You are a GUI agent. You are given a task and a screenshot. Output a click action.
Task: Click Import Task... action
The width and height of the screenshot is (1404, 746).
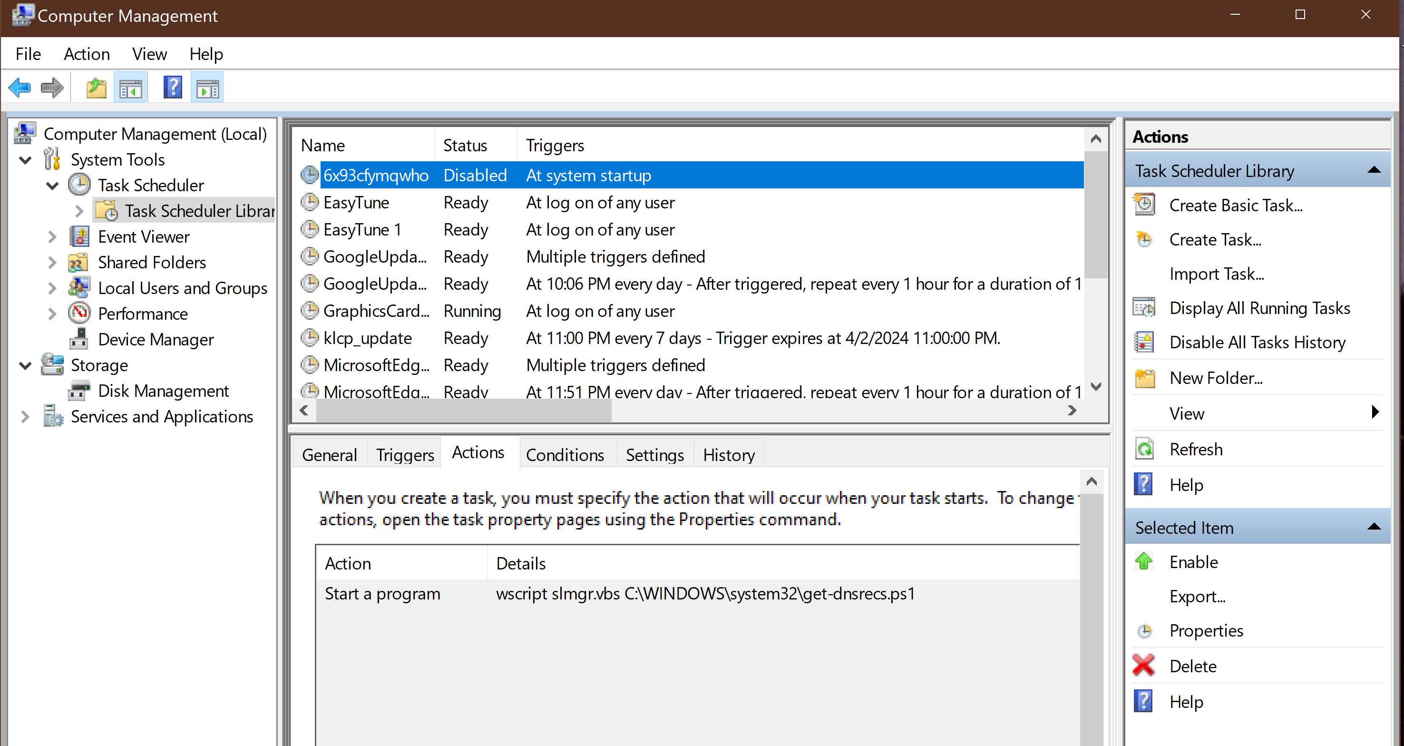point(1217,274)
